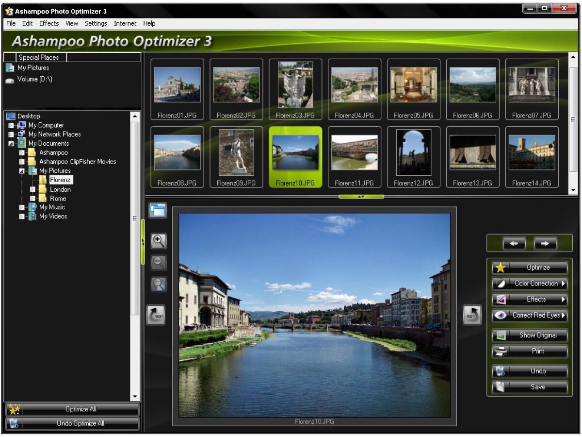The width and height of the screenshot is (582, 437).
Task: Expand the London folder in the tree
Action: pos(32,189)
